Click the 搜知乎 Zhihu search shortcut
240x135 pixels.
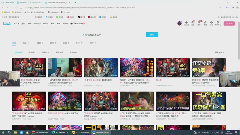click(103, 17)
